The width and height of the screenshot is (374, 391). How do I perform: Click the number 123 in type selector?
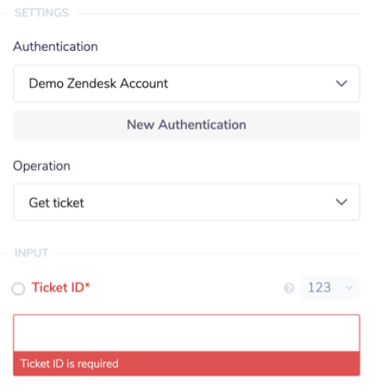[319, 288]
